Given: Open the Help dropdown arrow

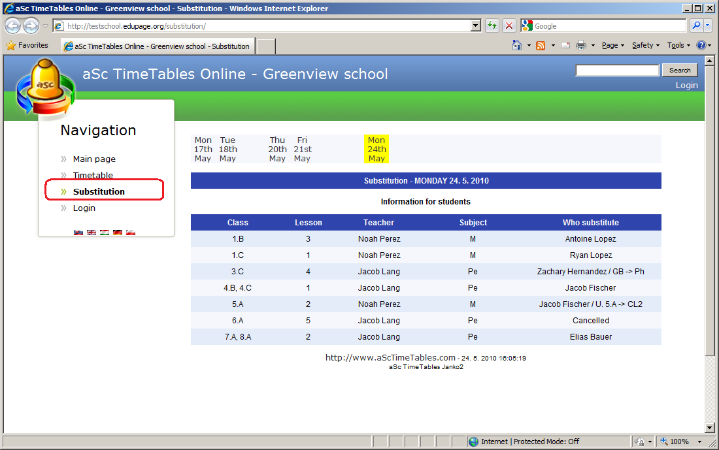Looking at the screenshot, I should tap(709, 45).
